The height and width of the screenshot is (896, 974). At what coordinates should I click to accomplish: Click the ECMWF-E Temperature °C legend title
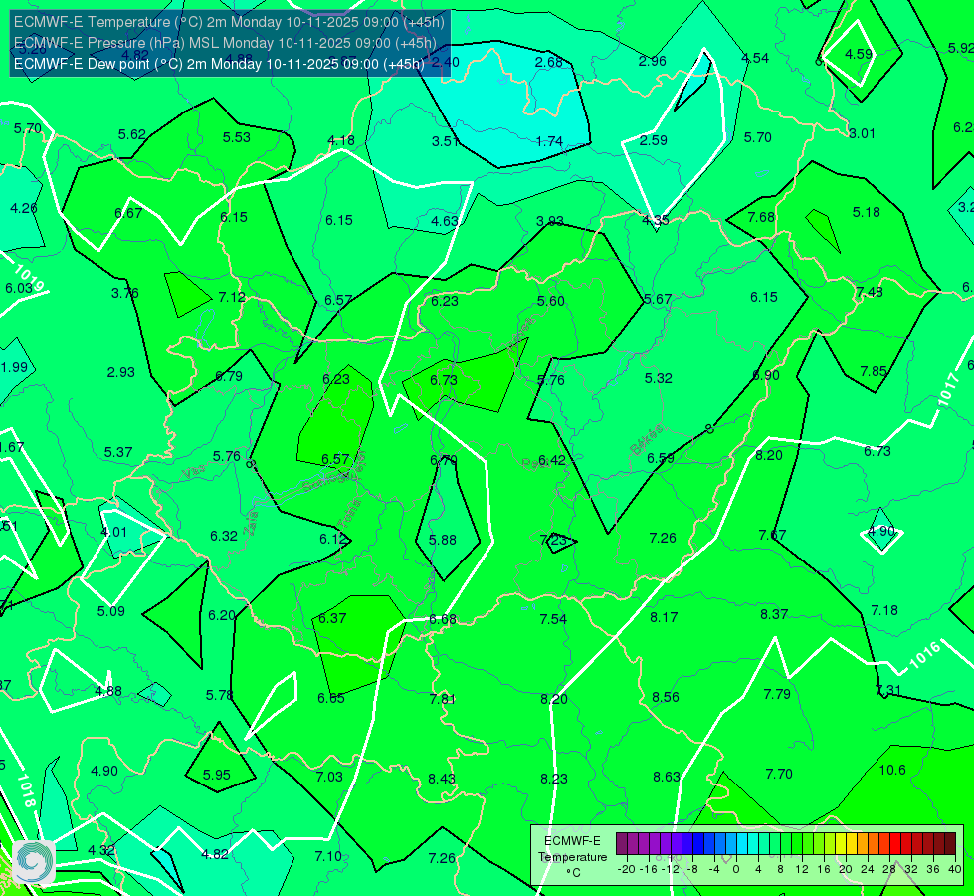(572, 857)
